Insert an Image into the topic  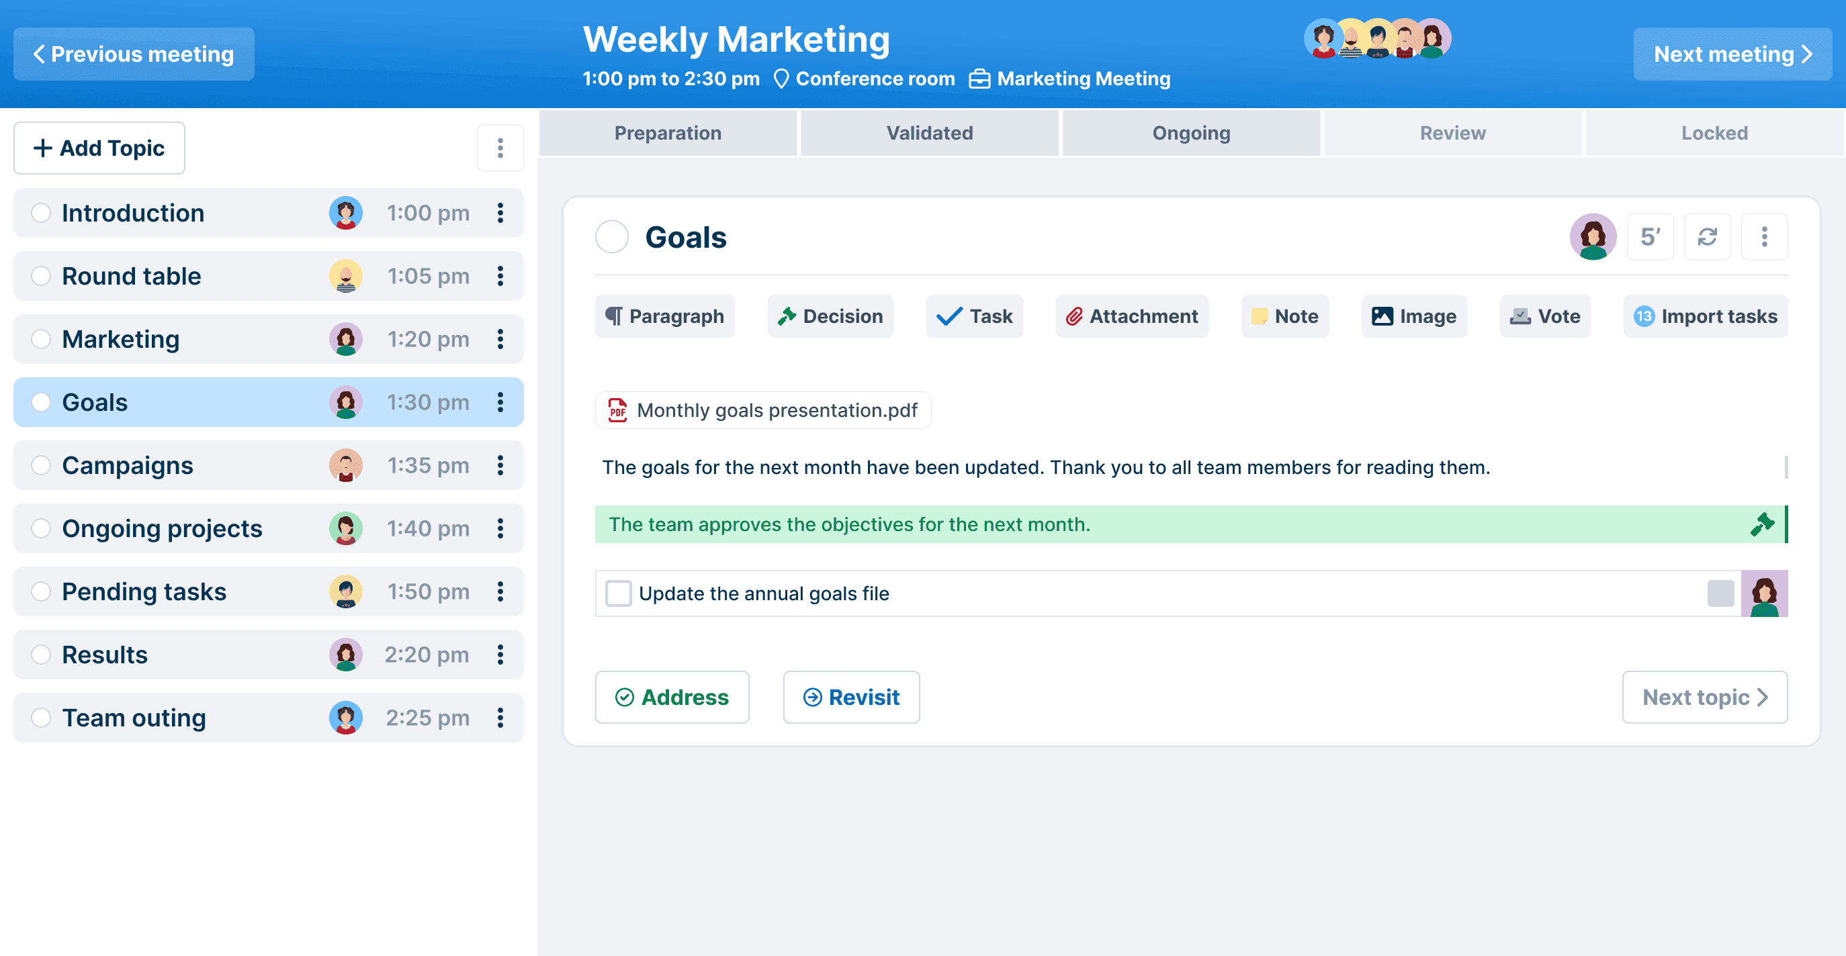point(1413,316)
